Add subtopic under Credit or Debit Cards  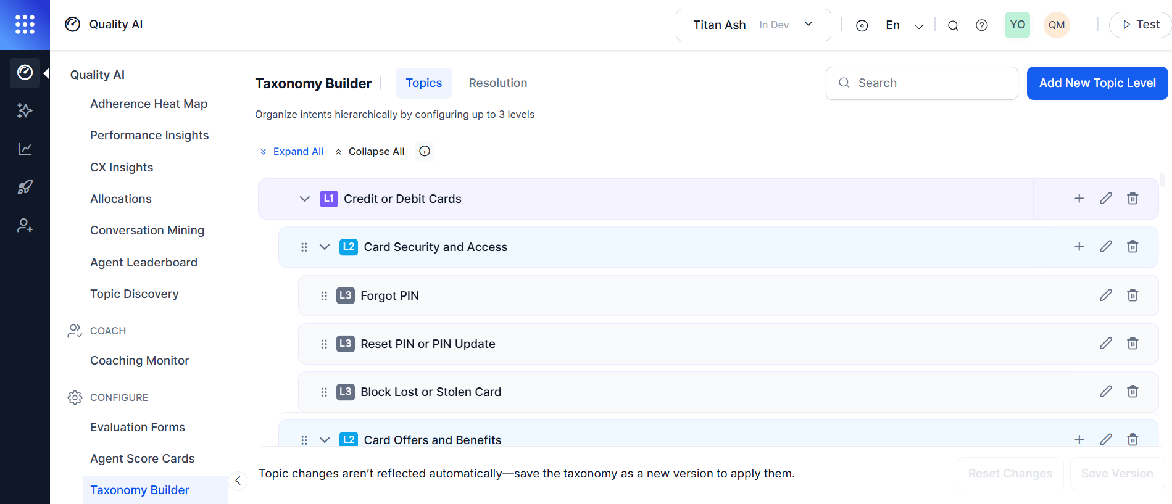pyautogui.click(x=1079, y=199)
